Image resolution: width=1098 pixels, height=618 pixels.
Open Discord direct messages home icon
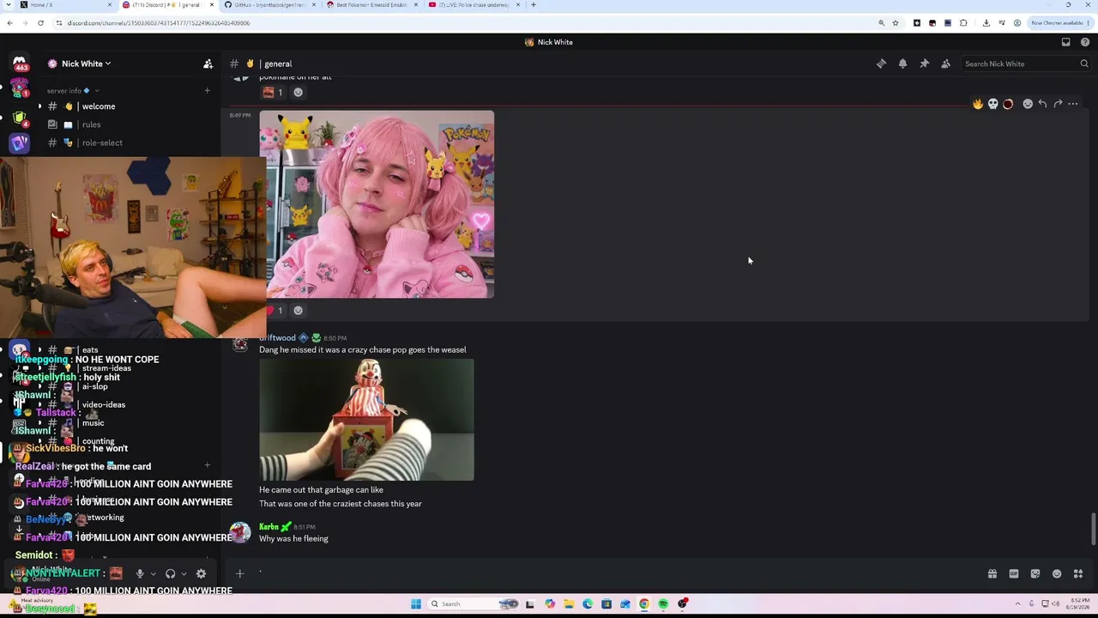pyautogui.click(x=19, y=64)
